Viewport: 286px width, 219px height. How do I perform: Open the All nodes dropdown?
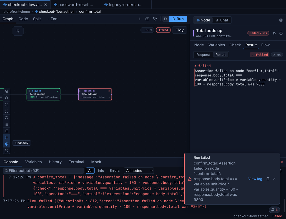[x=139, y=171]
